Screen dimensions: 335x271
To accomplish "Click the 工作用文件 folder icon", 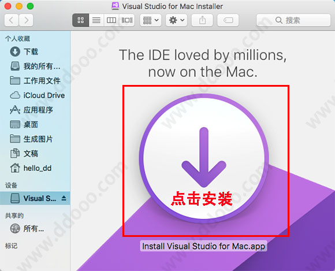I will click(15, 80).
